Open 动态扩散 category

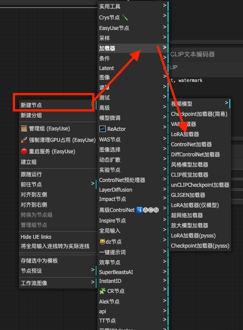(x=133, y=159)
